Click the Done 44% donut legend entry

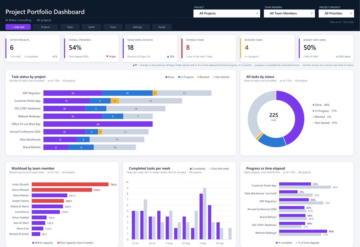[x=321, y=105]
